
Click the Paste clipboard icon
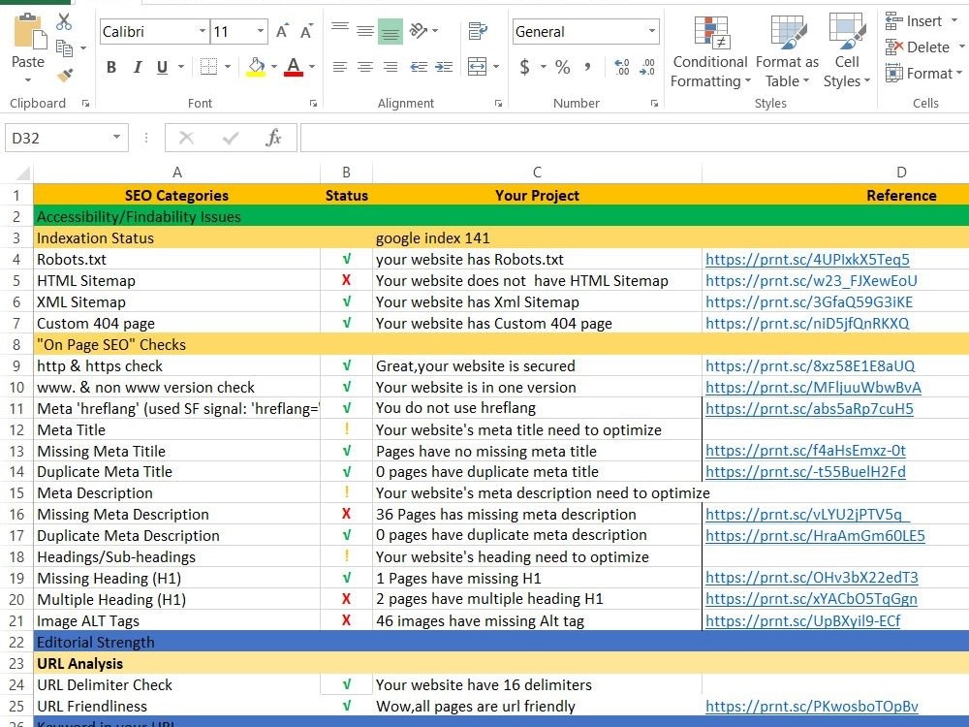click(x=30, y=31)
